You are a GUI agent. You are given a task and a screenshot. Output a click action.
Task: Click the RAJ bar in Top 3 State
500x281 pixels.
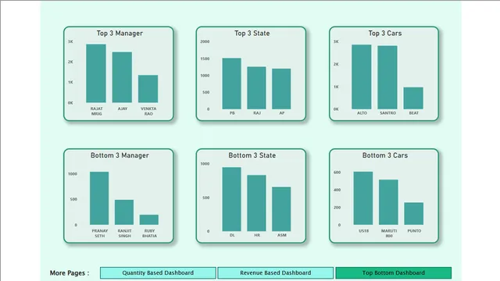257,88
